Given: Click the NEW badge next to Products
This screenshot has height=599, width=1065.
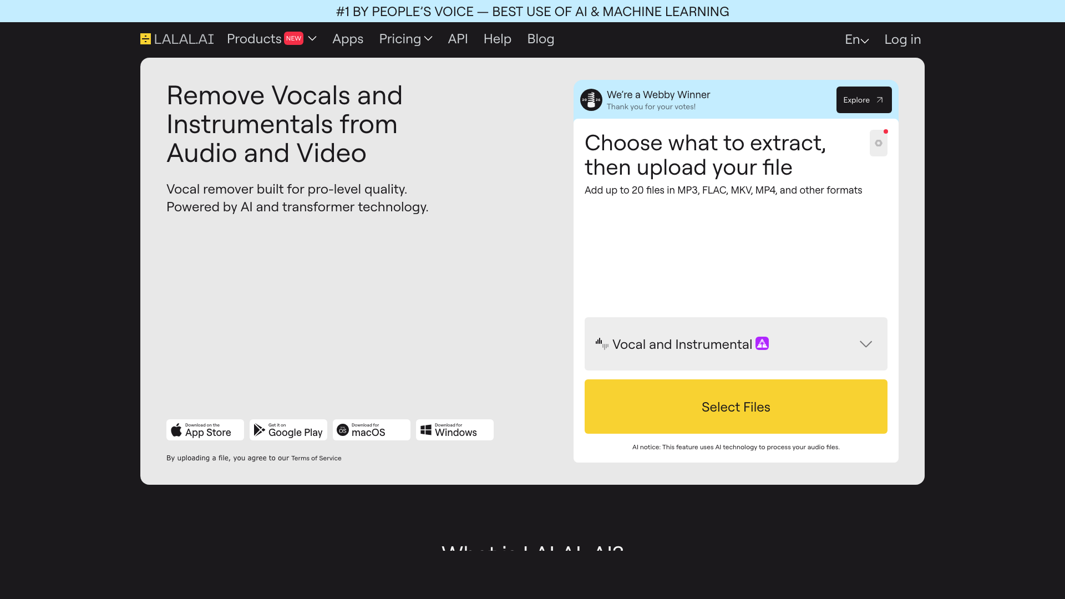Looking at the screenshot, I should point(293,38).
